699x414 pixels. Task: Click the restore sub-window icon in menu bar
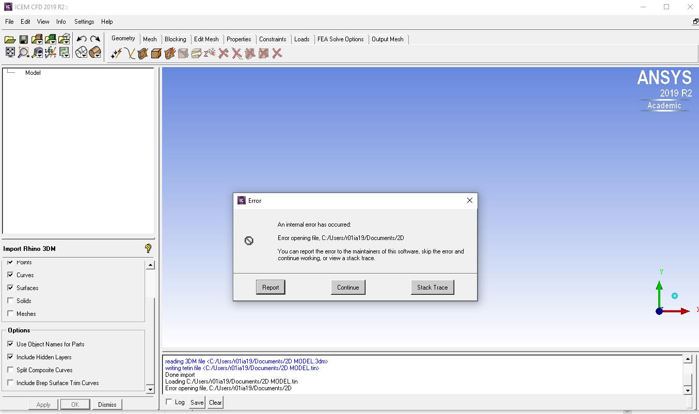pyautogui.click(x=695, y=22)
